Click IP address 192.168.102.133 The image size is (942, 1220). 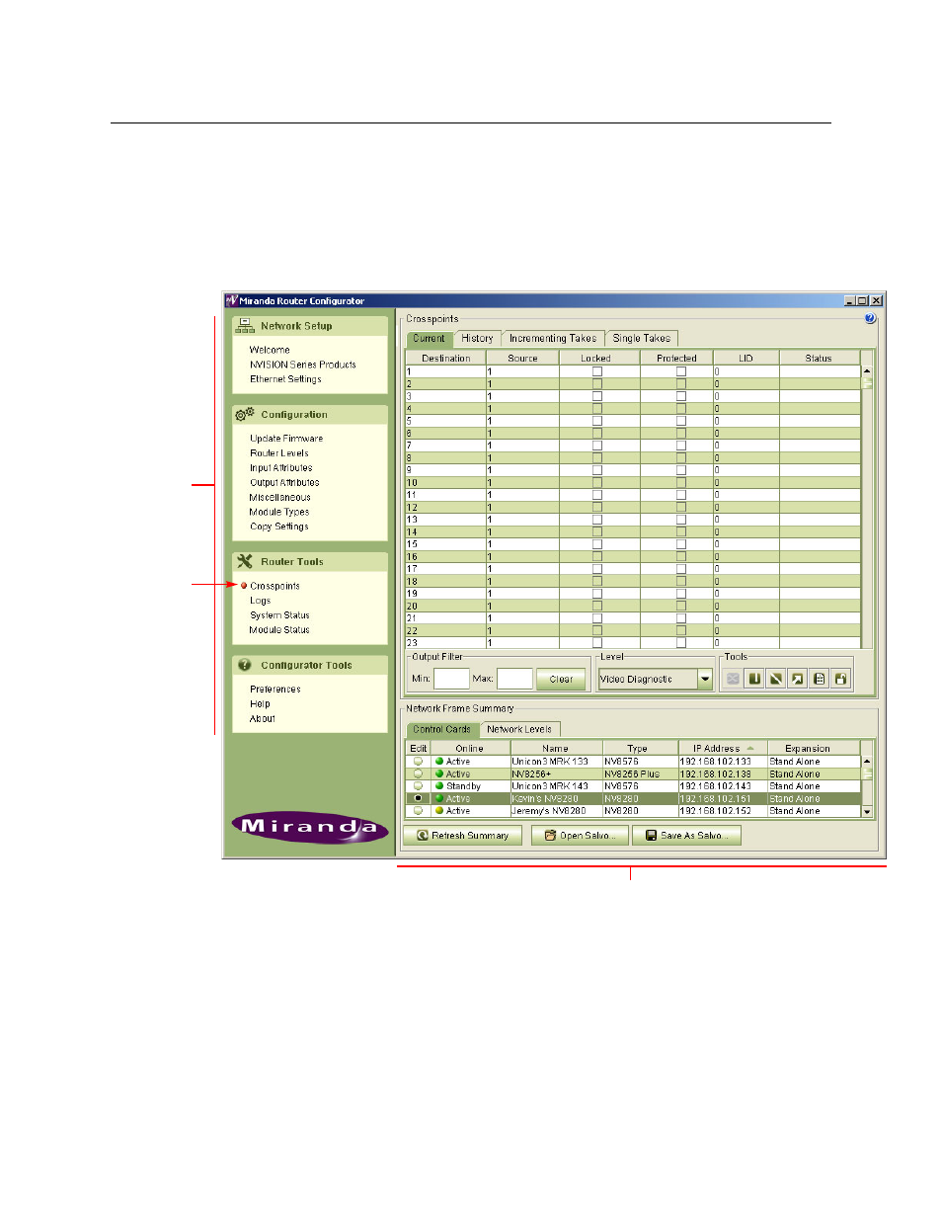715,761
